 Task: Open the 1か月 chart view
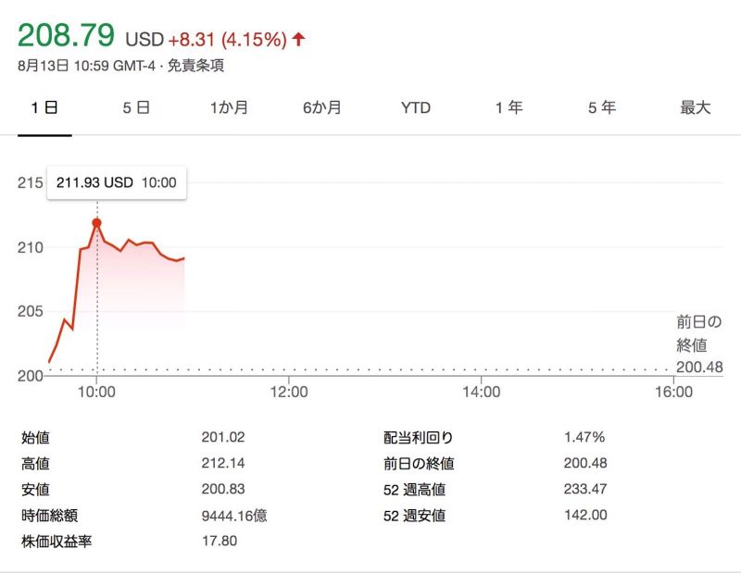click(x=229, y=108)
